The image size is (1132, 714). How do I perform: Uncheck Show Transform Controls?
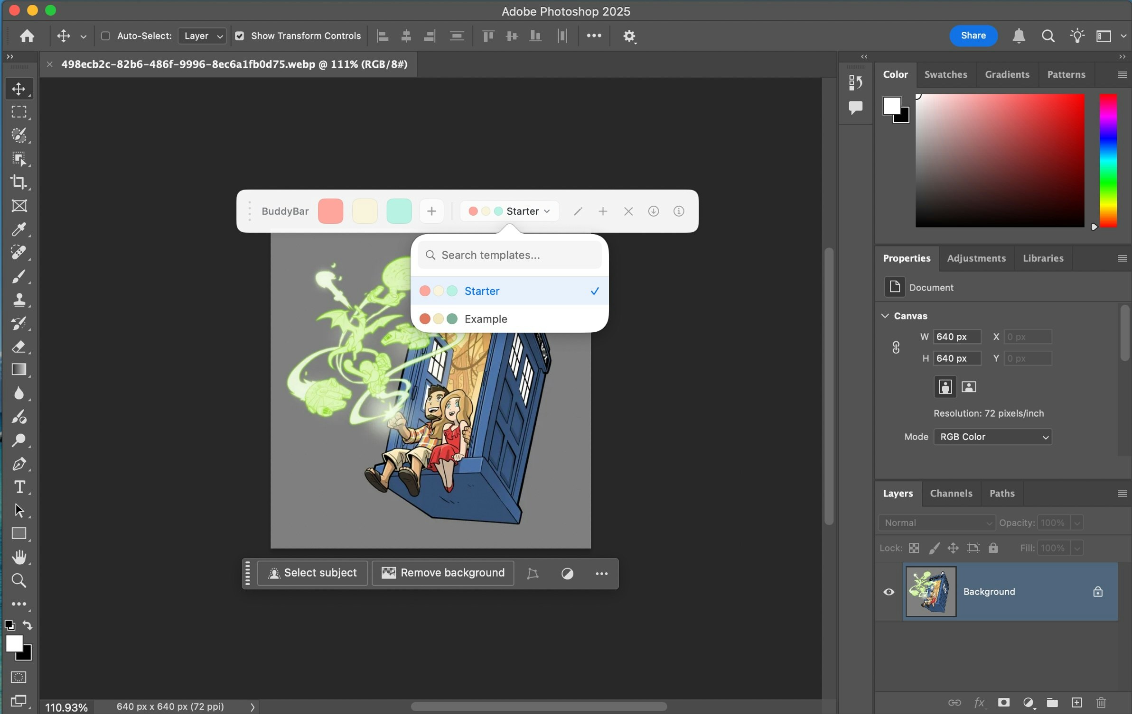(240, 36)
